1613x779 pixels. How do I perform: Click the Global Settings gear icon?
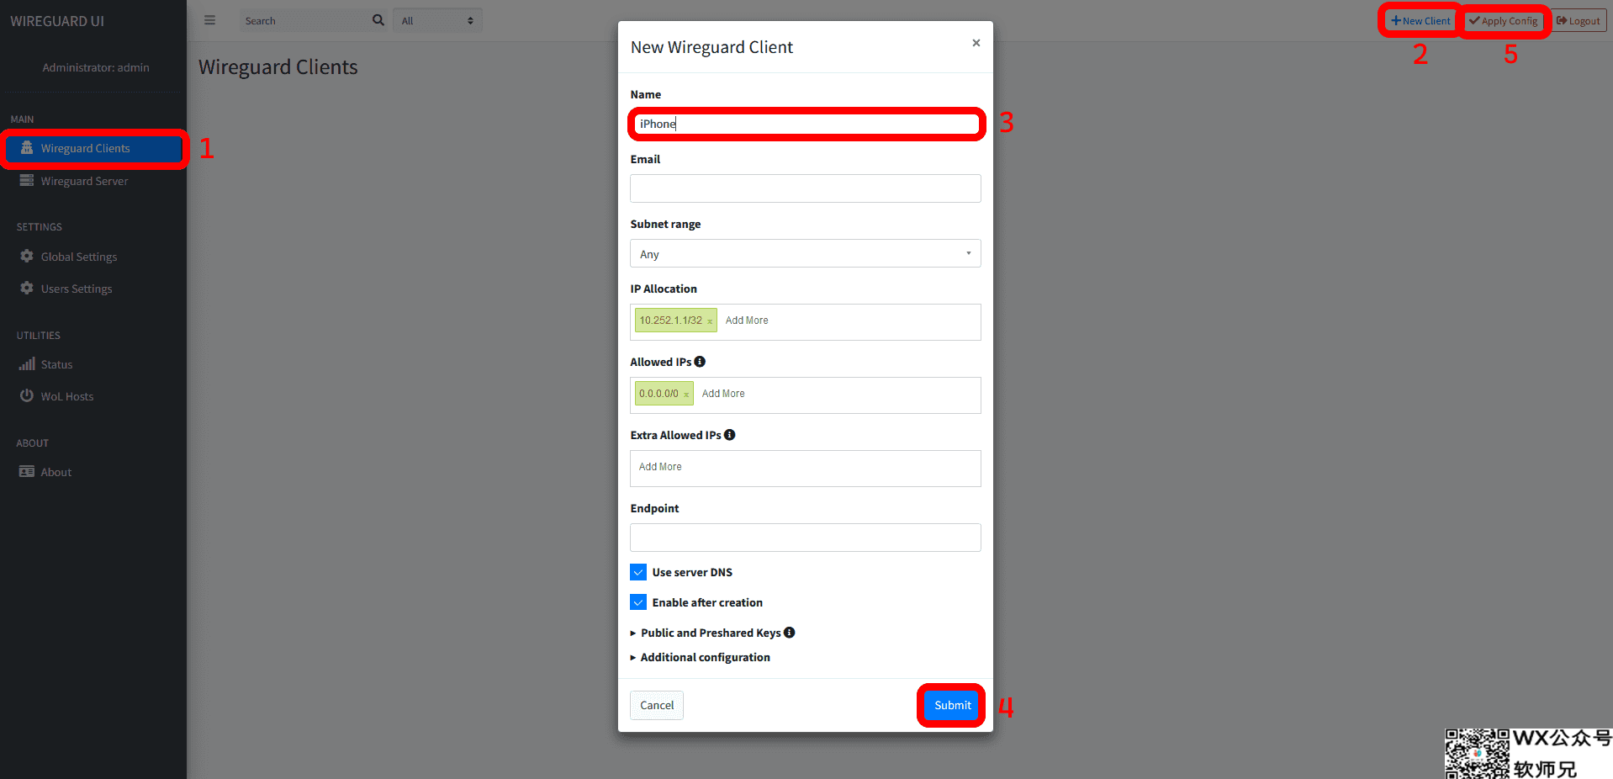pos(27,256)
